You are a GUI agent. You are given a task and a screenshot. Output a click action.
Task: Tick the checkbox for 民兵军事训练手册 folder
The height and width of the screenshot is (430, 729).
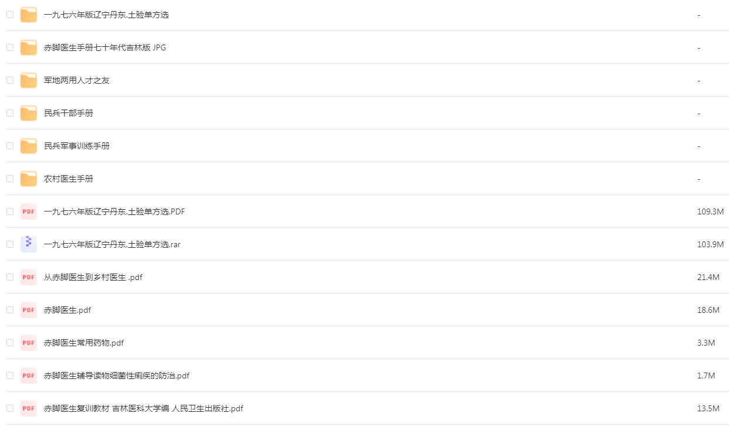click(x=10, y=146)
